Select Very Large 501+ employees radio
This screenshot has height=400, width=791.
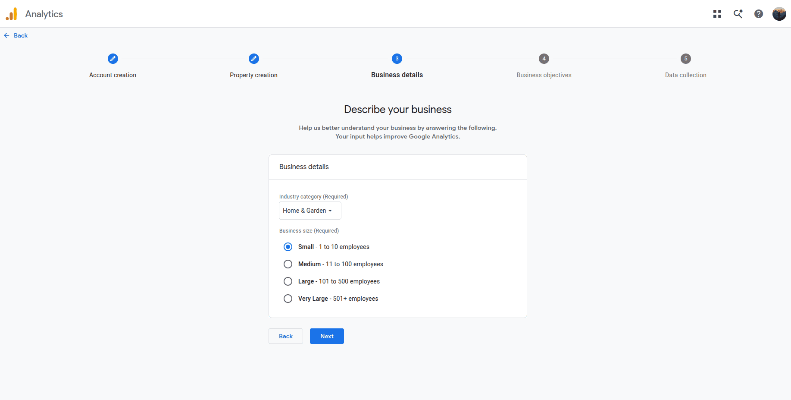(288, 299)
